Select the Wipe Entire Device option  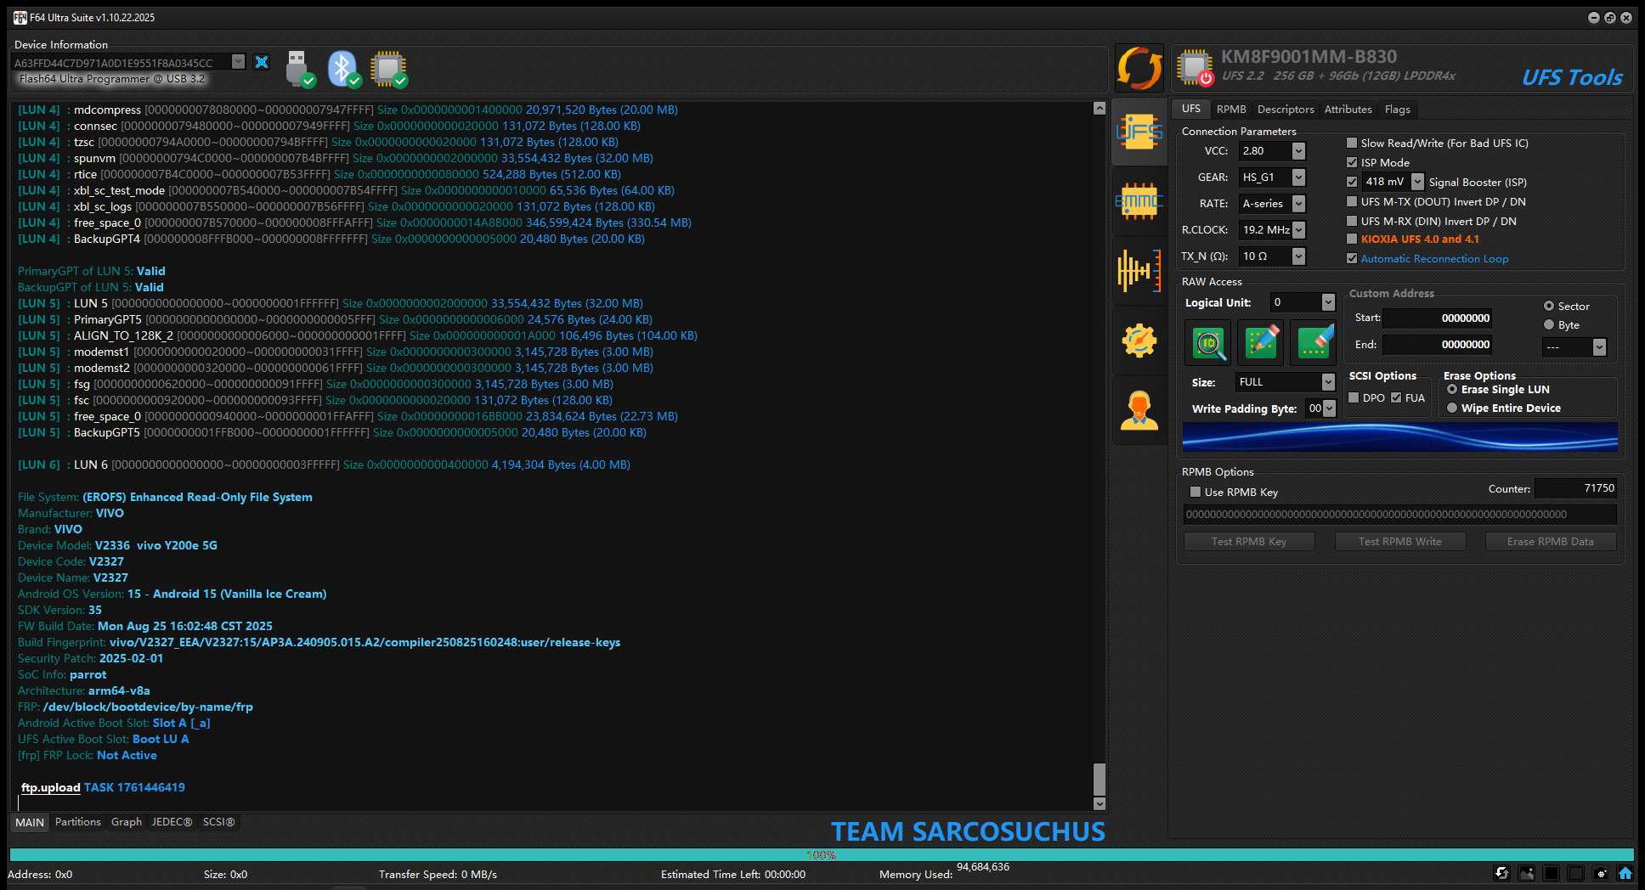1452,408
